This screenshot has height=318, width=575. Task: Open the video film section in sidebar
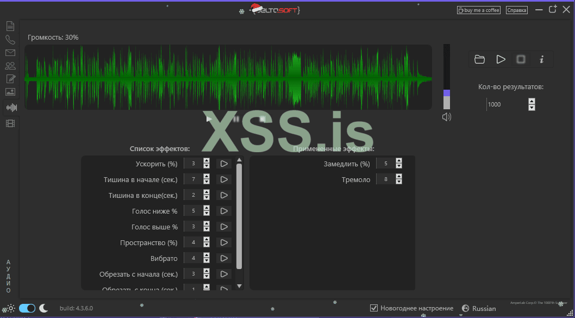point(10,123)
